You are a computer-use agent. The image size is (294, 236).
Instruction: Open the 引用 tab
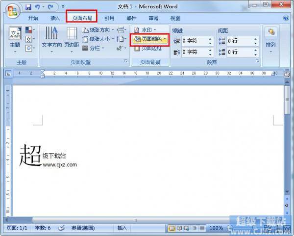[109, 18]
